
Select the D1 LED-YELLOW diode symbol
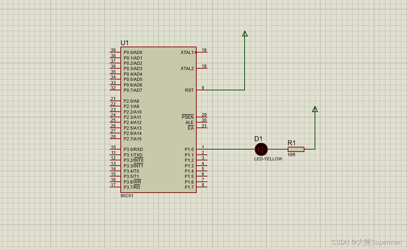click(261, 149)
